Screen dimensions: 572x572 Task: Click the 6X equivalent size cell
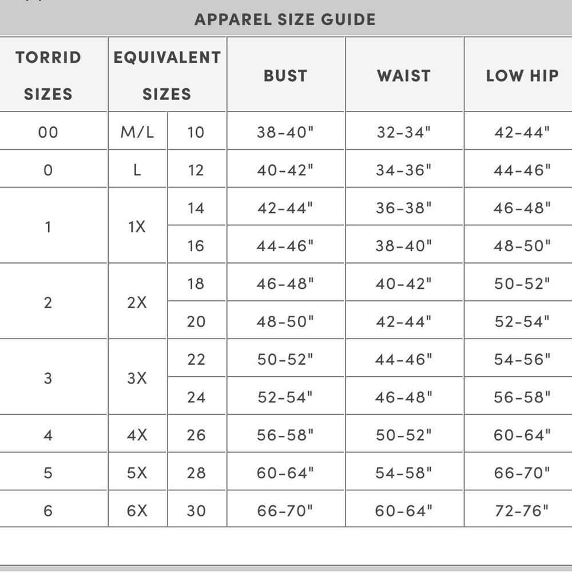coord(137,509)
